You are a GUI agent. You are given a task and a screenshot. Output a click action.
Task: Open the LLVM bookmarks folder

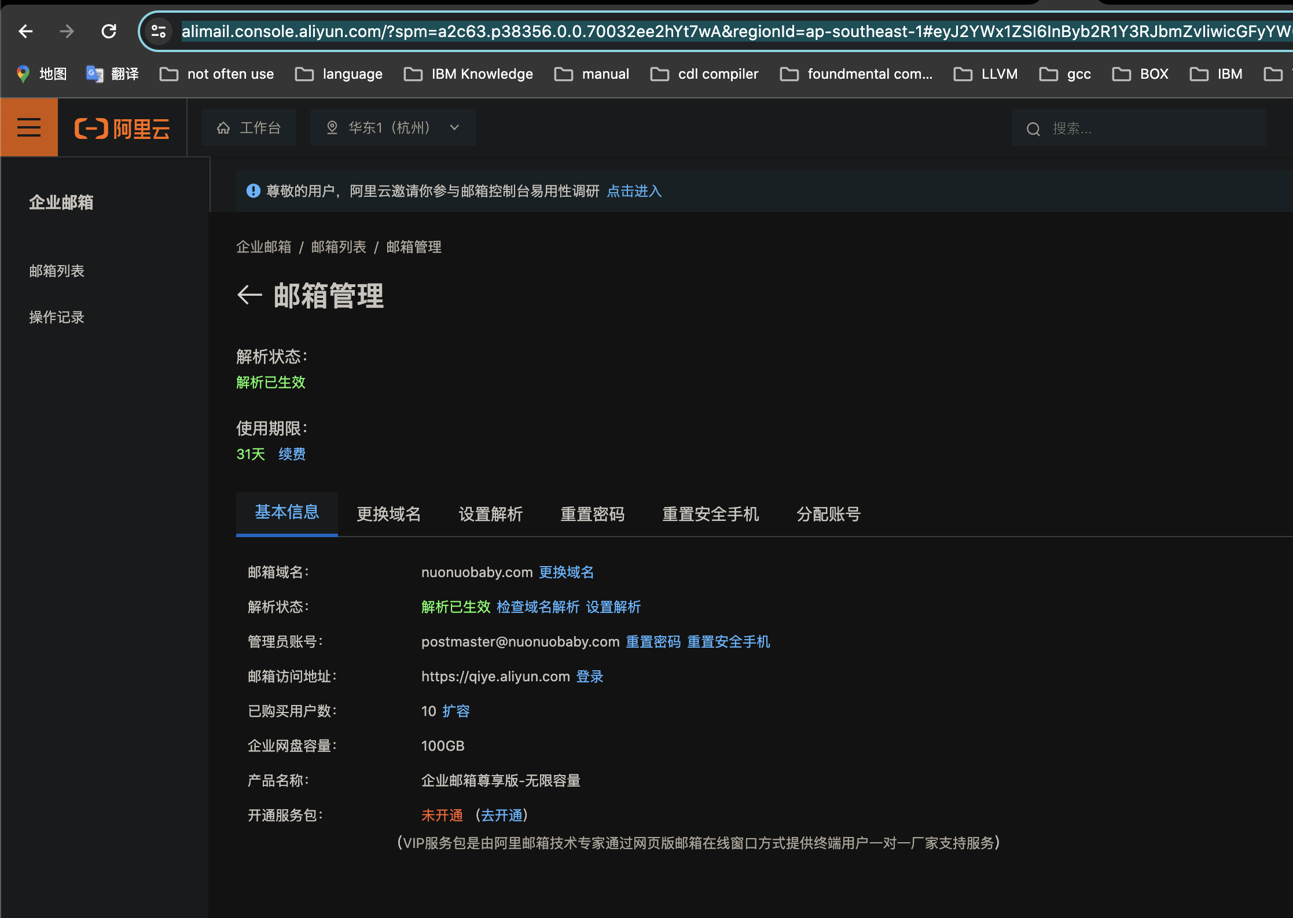(985, 74)
